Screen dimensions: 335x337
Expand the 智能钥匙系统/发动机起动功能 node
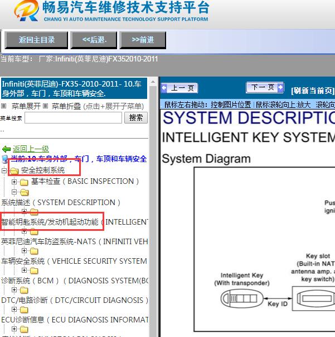(24, 211)
